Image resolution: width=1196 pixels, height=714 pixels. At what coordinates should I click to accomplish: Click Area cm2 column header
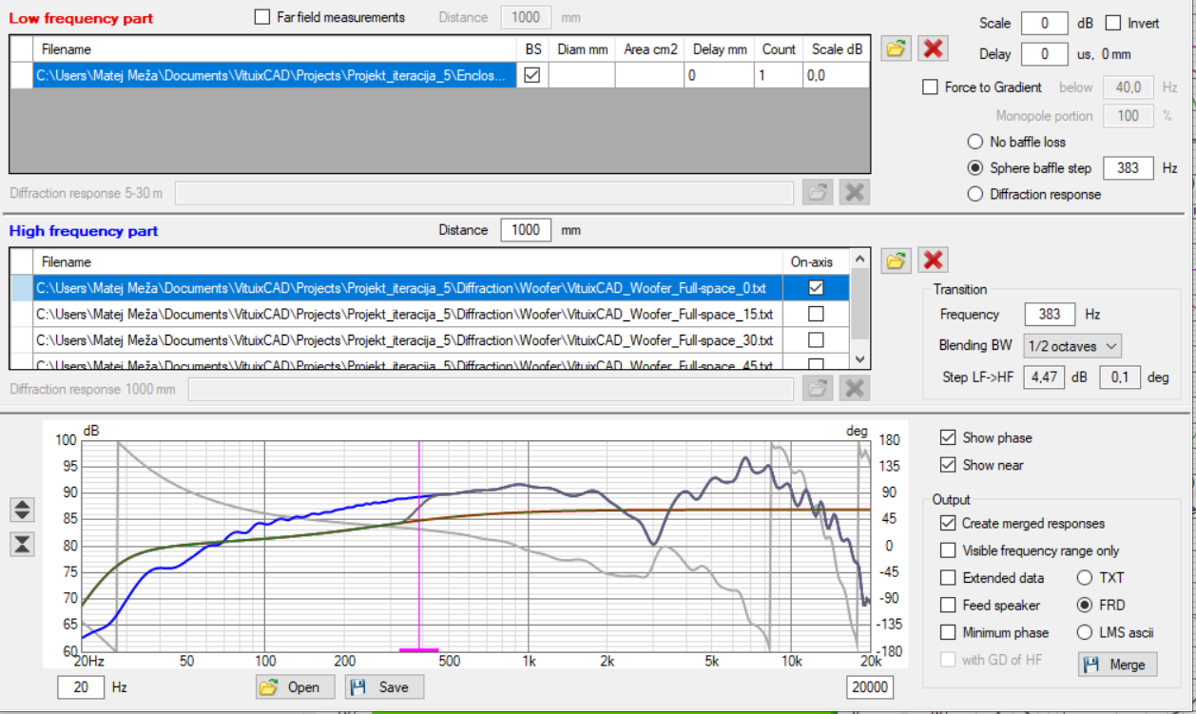(x=649, y=48)
